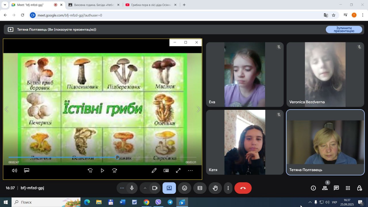Open the chat with everyone panel
This screenshot has height=207, width=368.
pos(336,188)
